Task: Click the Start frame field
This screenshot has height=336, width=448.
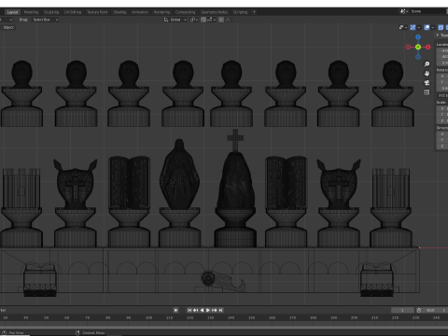Action: click(x=436, y=310)
